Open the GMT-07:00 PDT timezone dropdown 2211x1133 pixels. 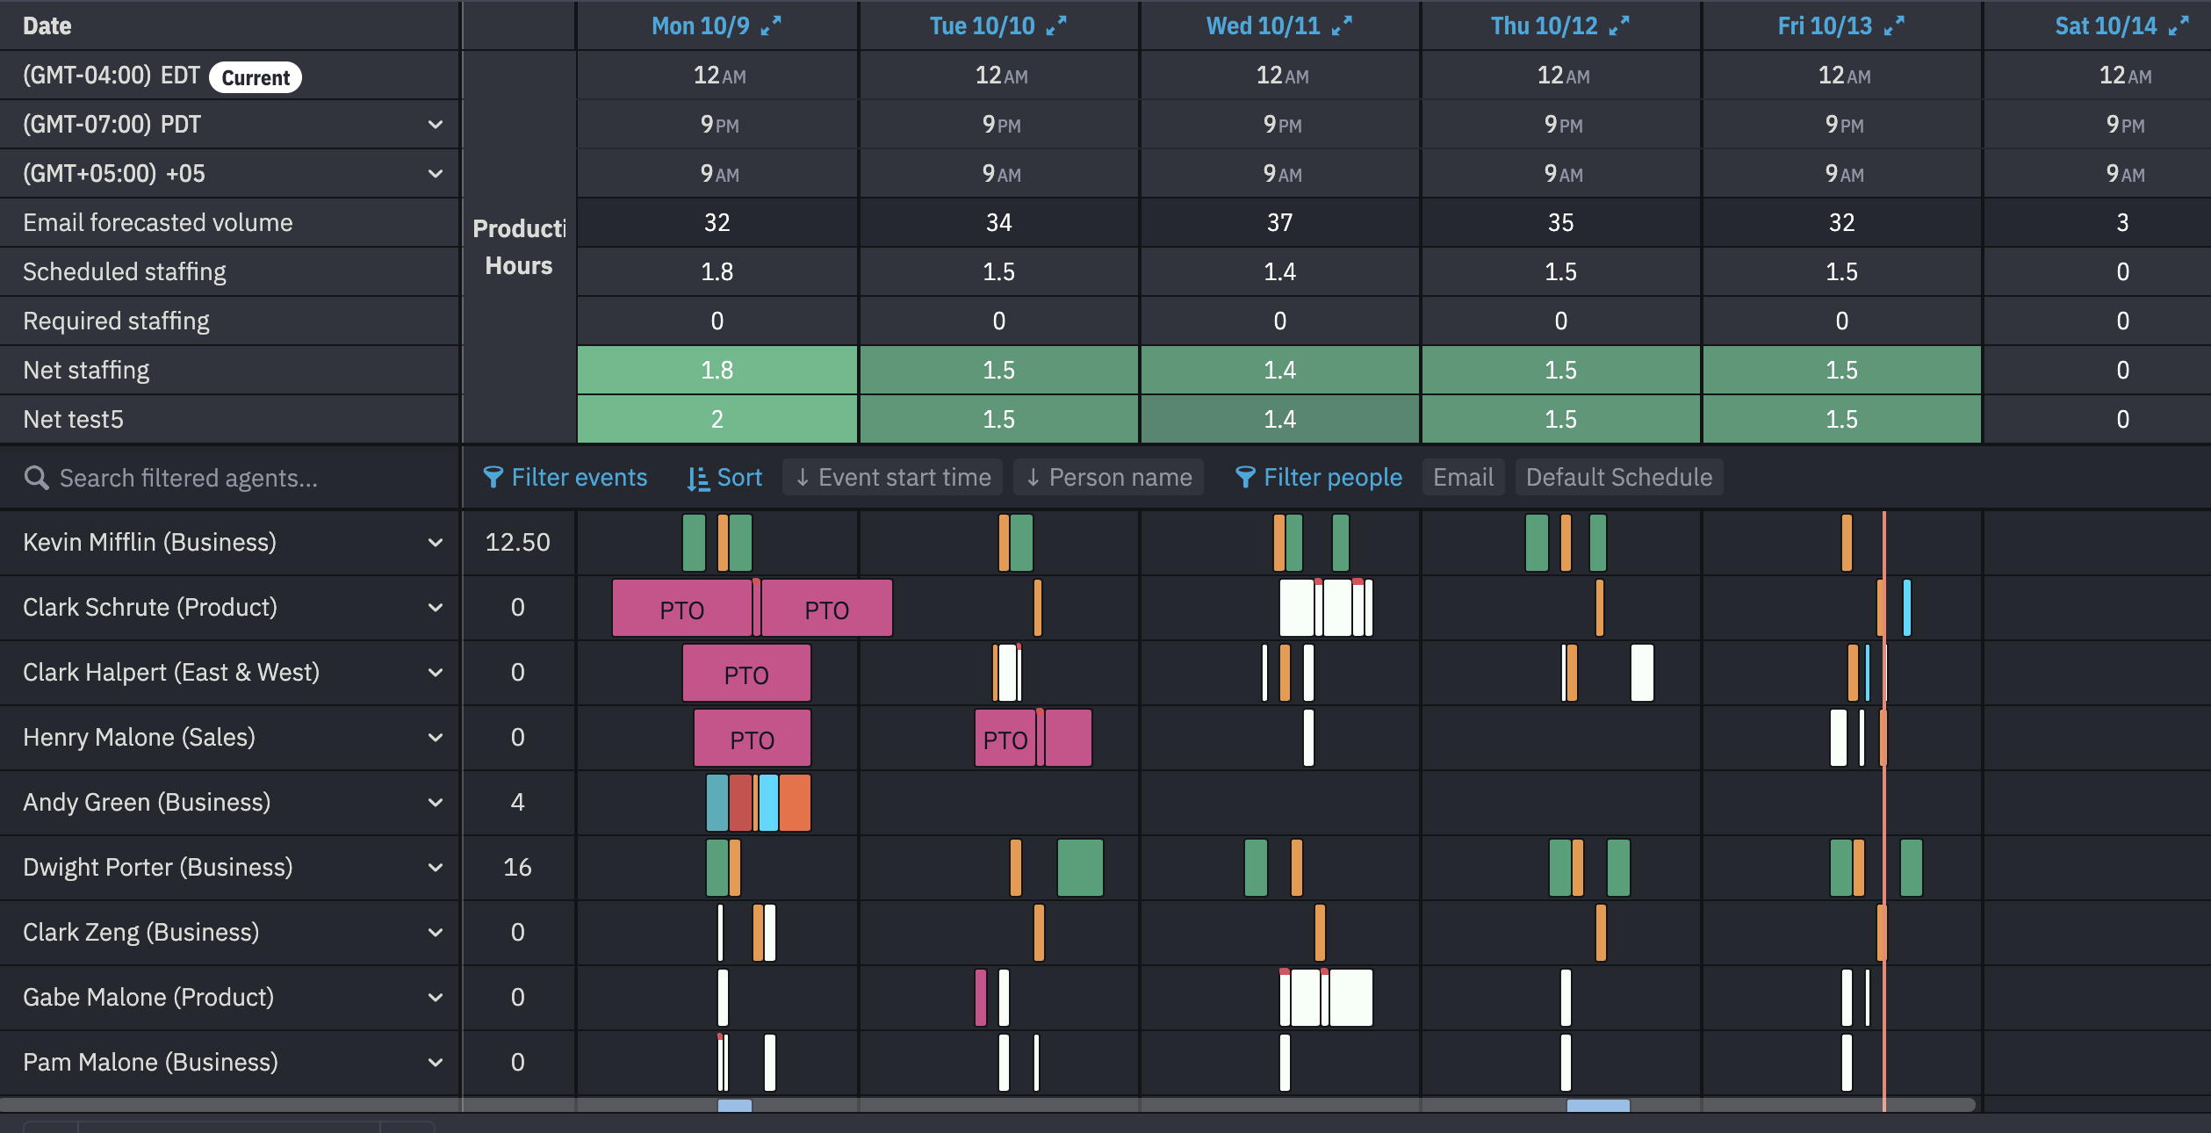tap(435, 125)
